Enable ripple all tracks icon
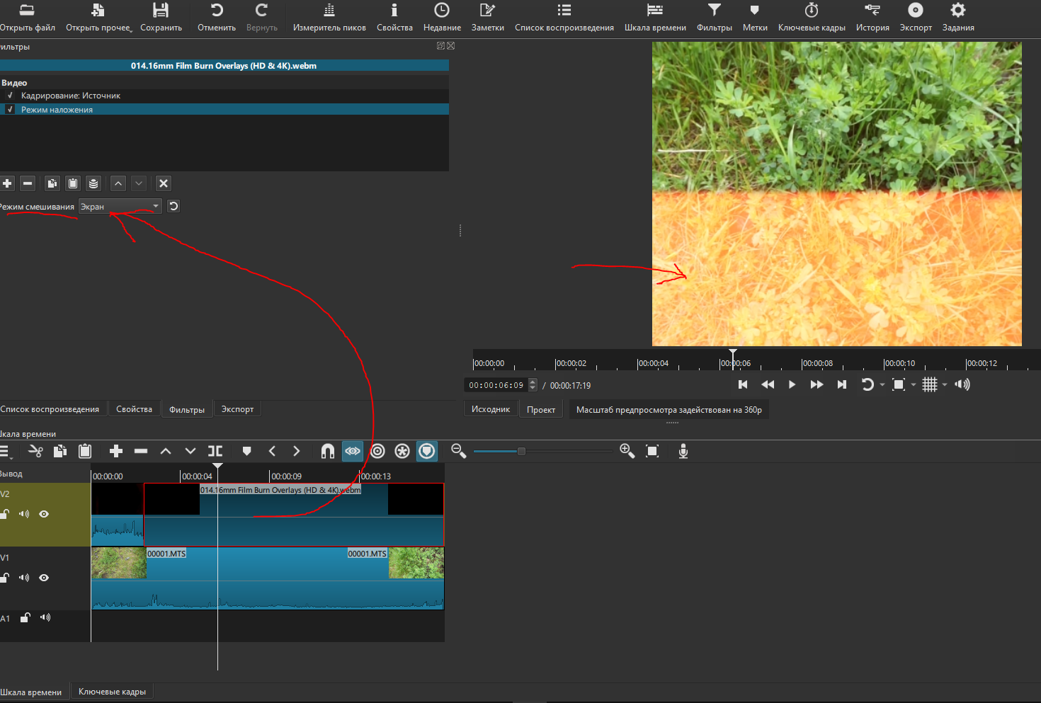 [x=402, y=451]
